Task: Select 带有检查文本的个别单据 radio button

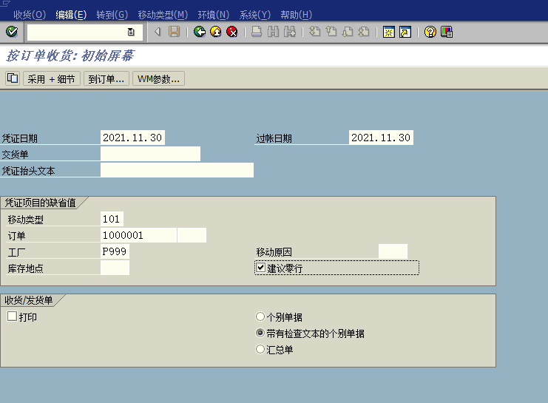Action: pos(260,333)
